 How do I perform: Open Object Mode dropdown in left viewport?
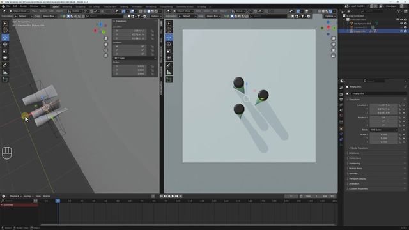(x=20, y=11)
